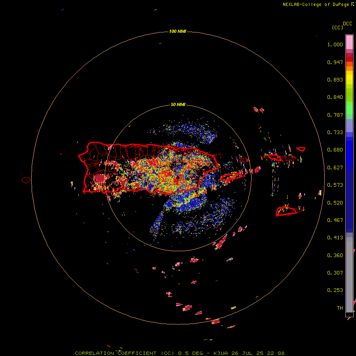Pick the gray lower portion of color bar
356x356 pixels.
tap(349, 275)
